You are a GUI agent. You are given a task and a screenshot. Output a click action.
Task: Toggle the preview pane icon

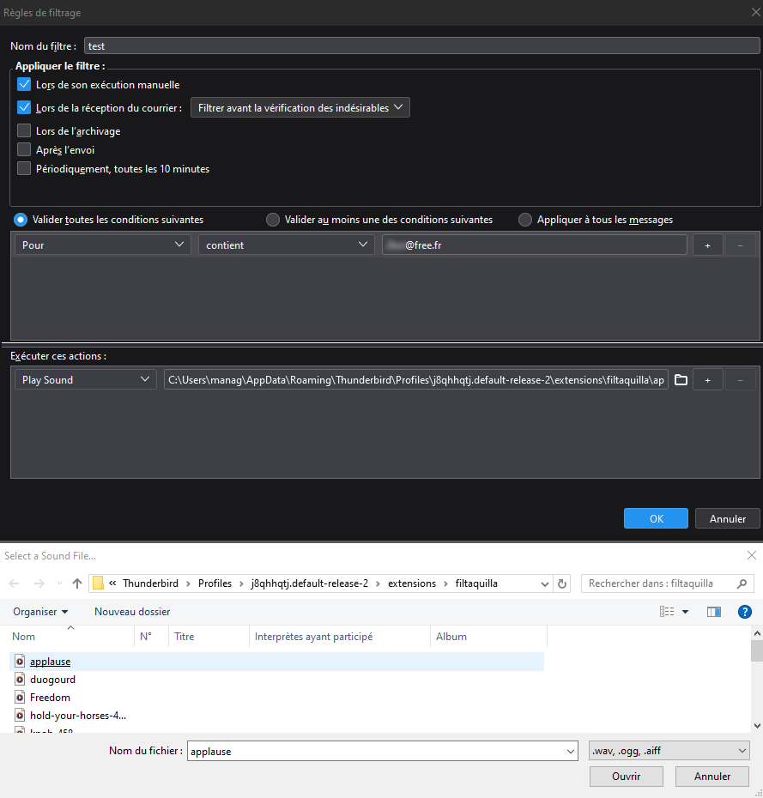point(713,611)
